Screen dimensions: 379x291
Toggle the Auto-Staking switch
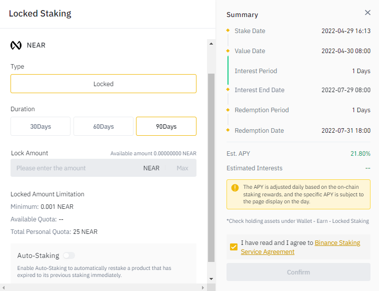coord(69,255)
